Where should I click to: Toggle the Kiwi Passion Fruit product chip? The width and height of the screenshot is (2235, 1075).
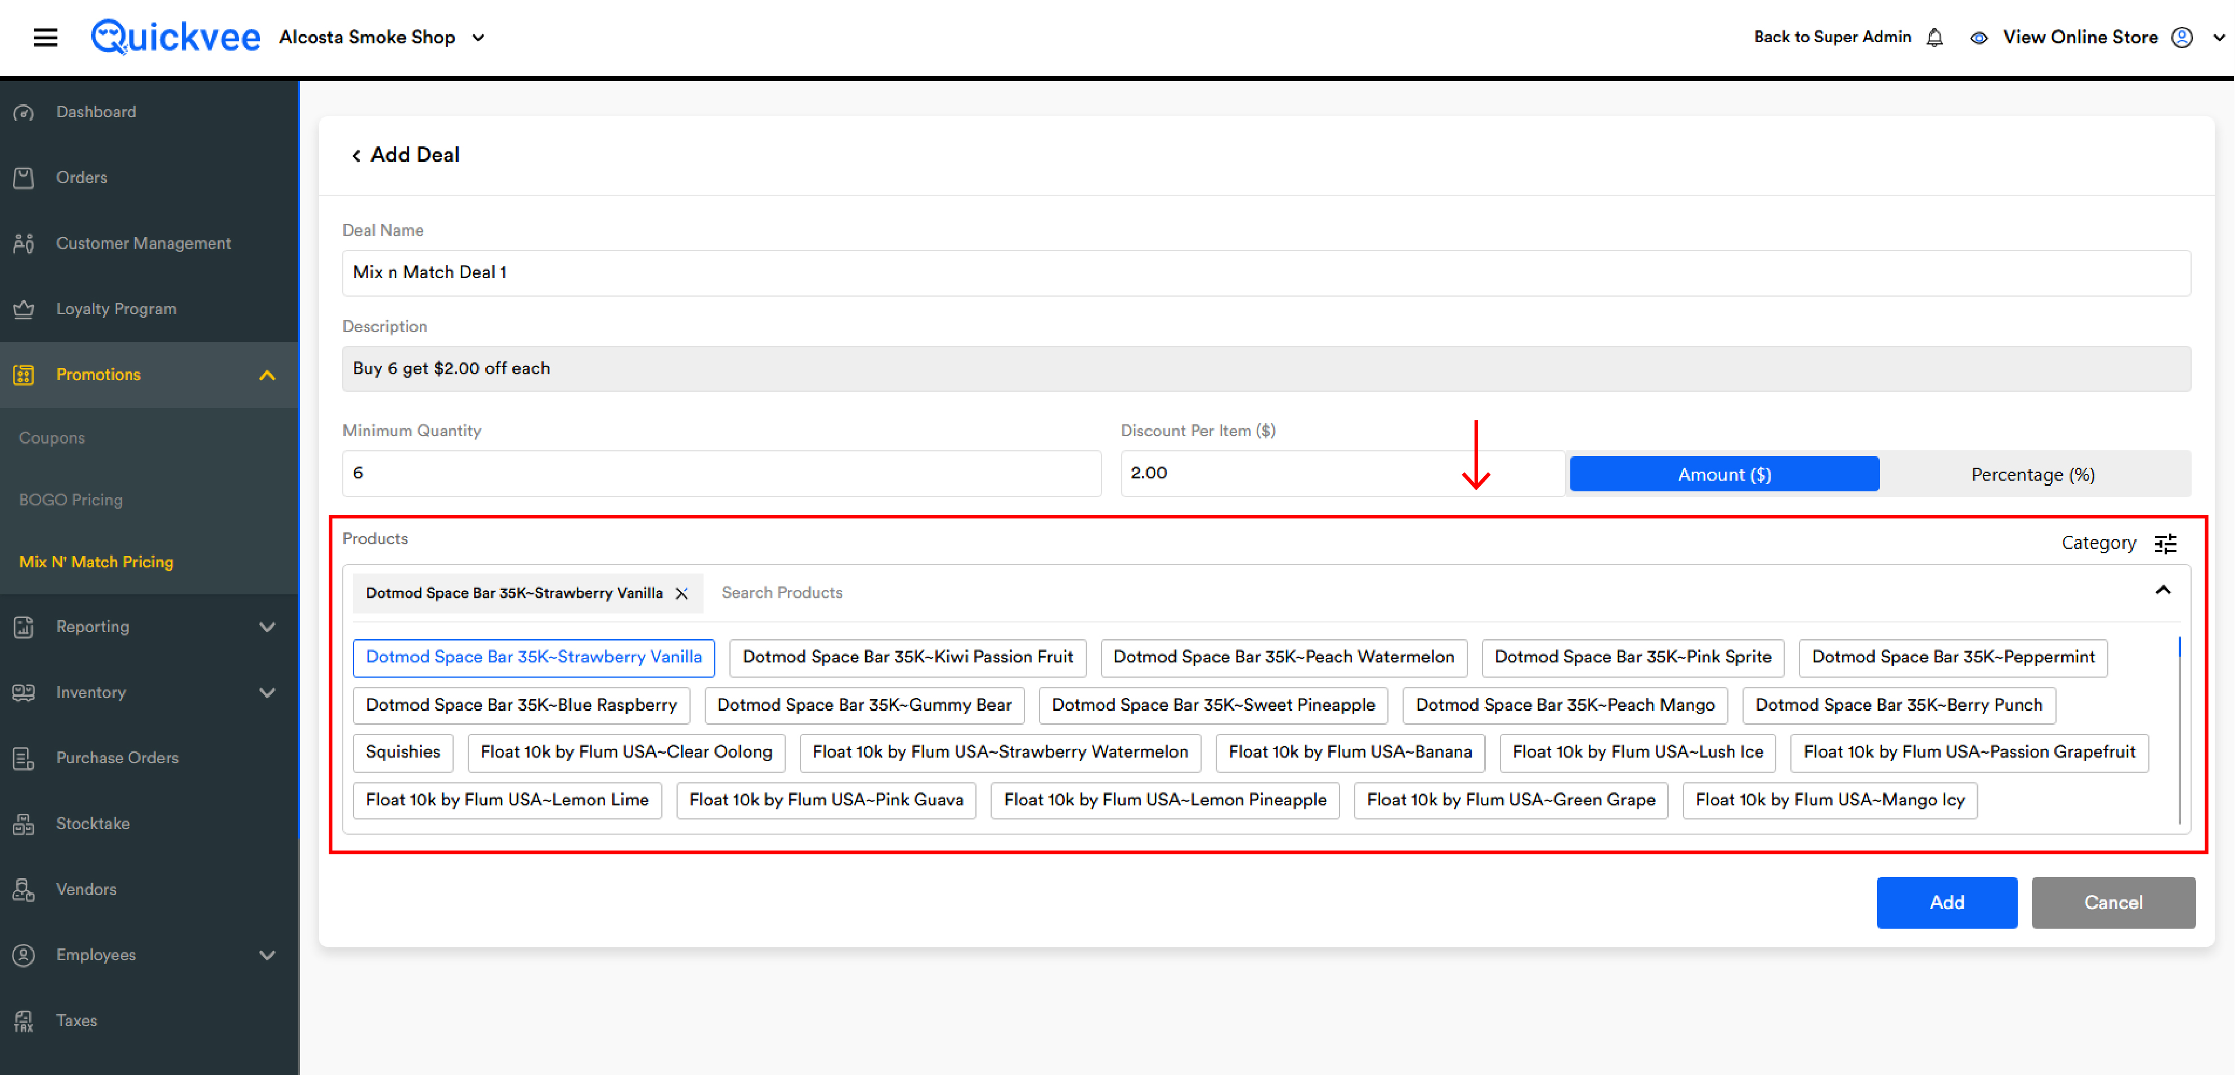(907, 657)
